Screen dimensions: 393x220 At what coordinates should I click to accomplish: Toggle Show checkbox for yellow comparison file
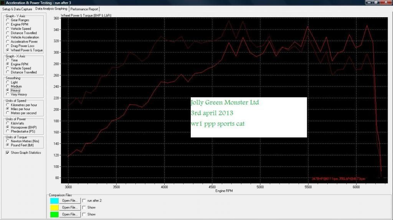point(84,207)
